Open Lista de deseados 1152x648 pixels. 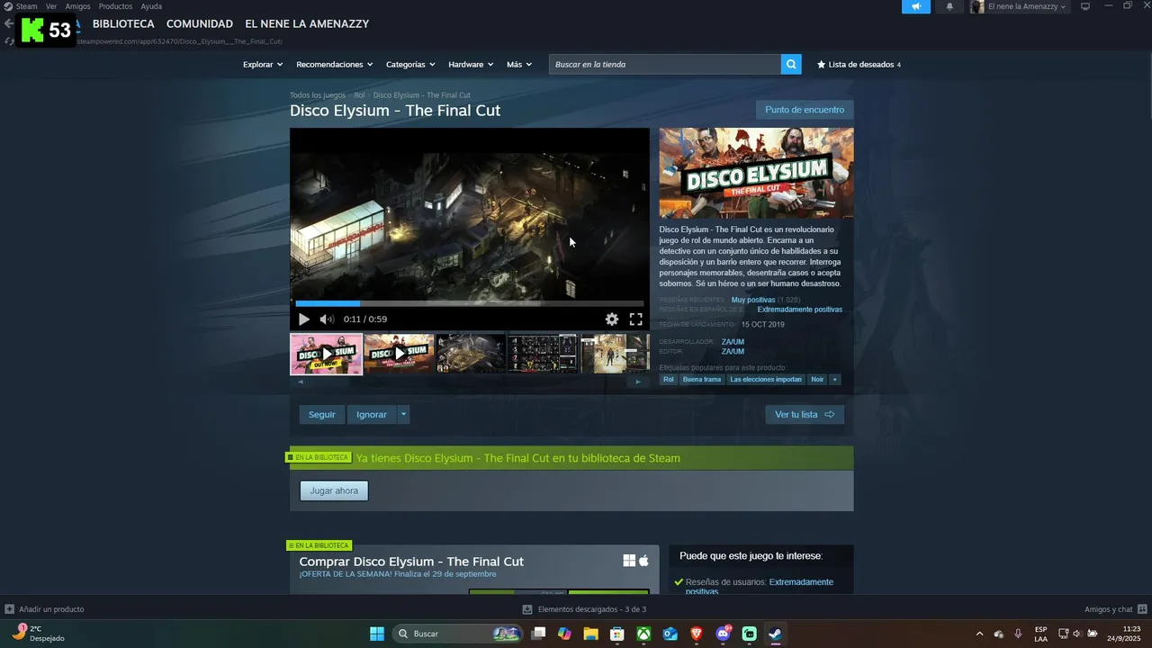(859, 64)
